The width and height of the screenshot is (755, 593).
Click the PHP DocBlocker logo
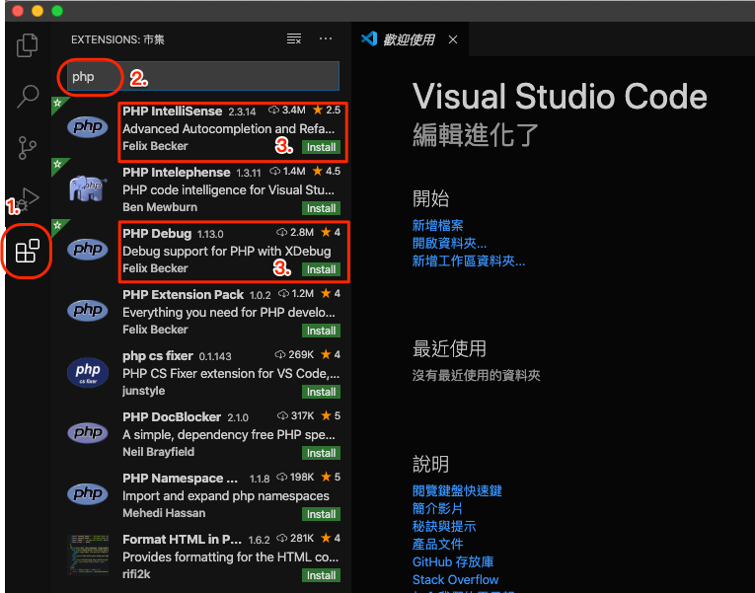pyautogui.click(x=87, y=432)
